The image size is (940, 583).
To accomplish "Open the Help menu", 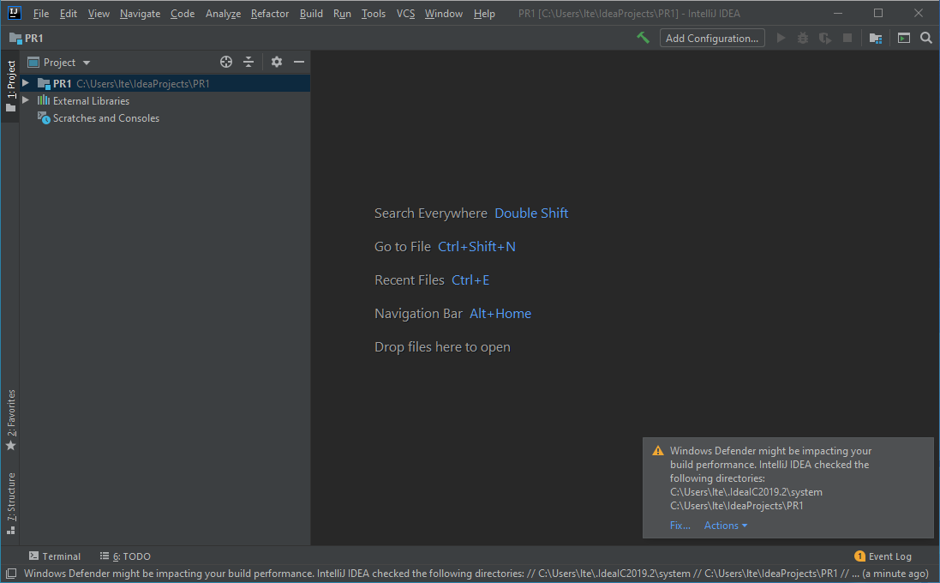I will coord(484,13).
